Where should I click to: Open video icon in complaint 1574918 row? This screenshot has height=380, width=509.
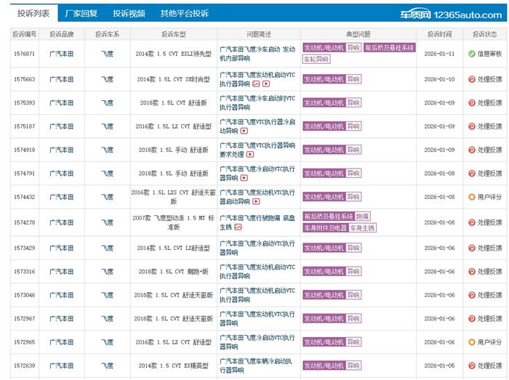tap(251, 155)
